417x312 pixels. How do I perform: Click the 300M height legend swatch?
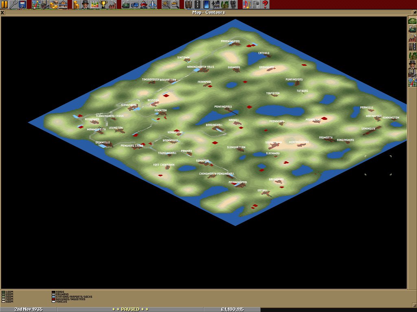(3, 297)
